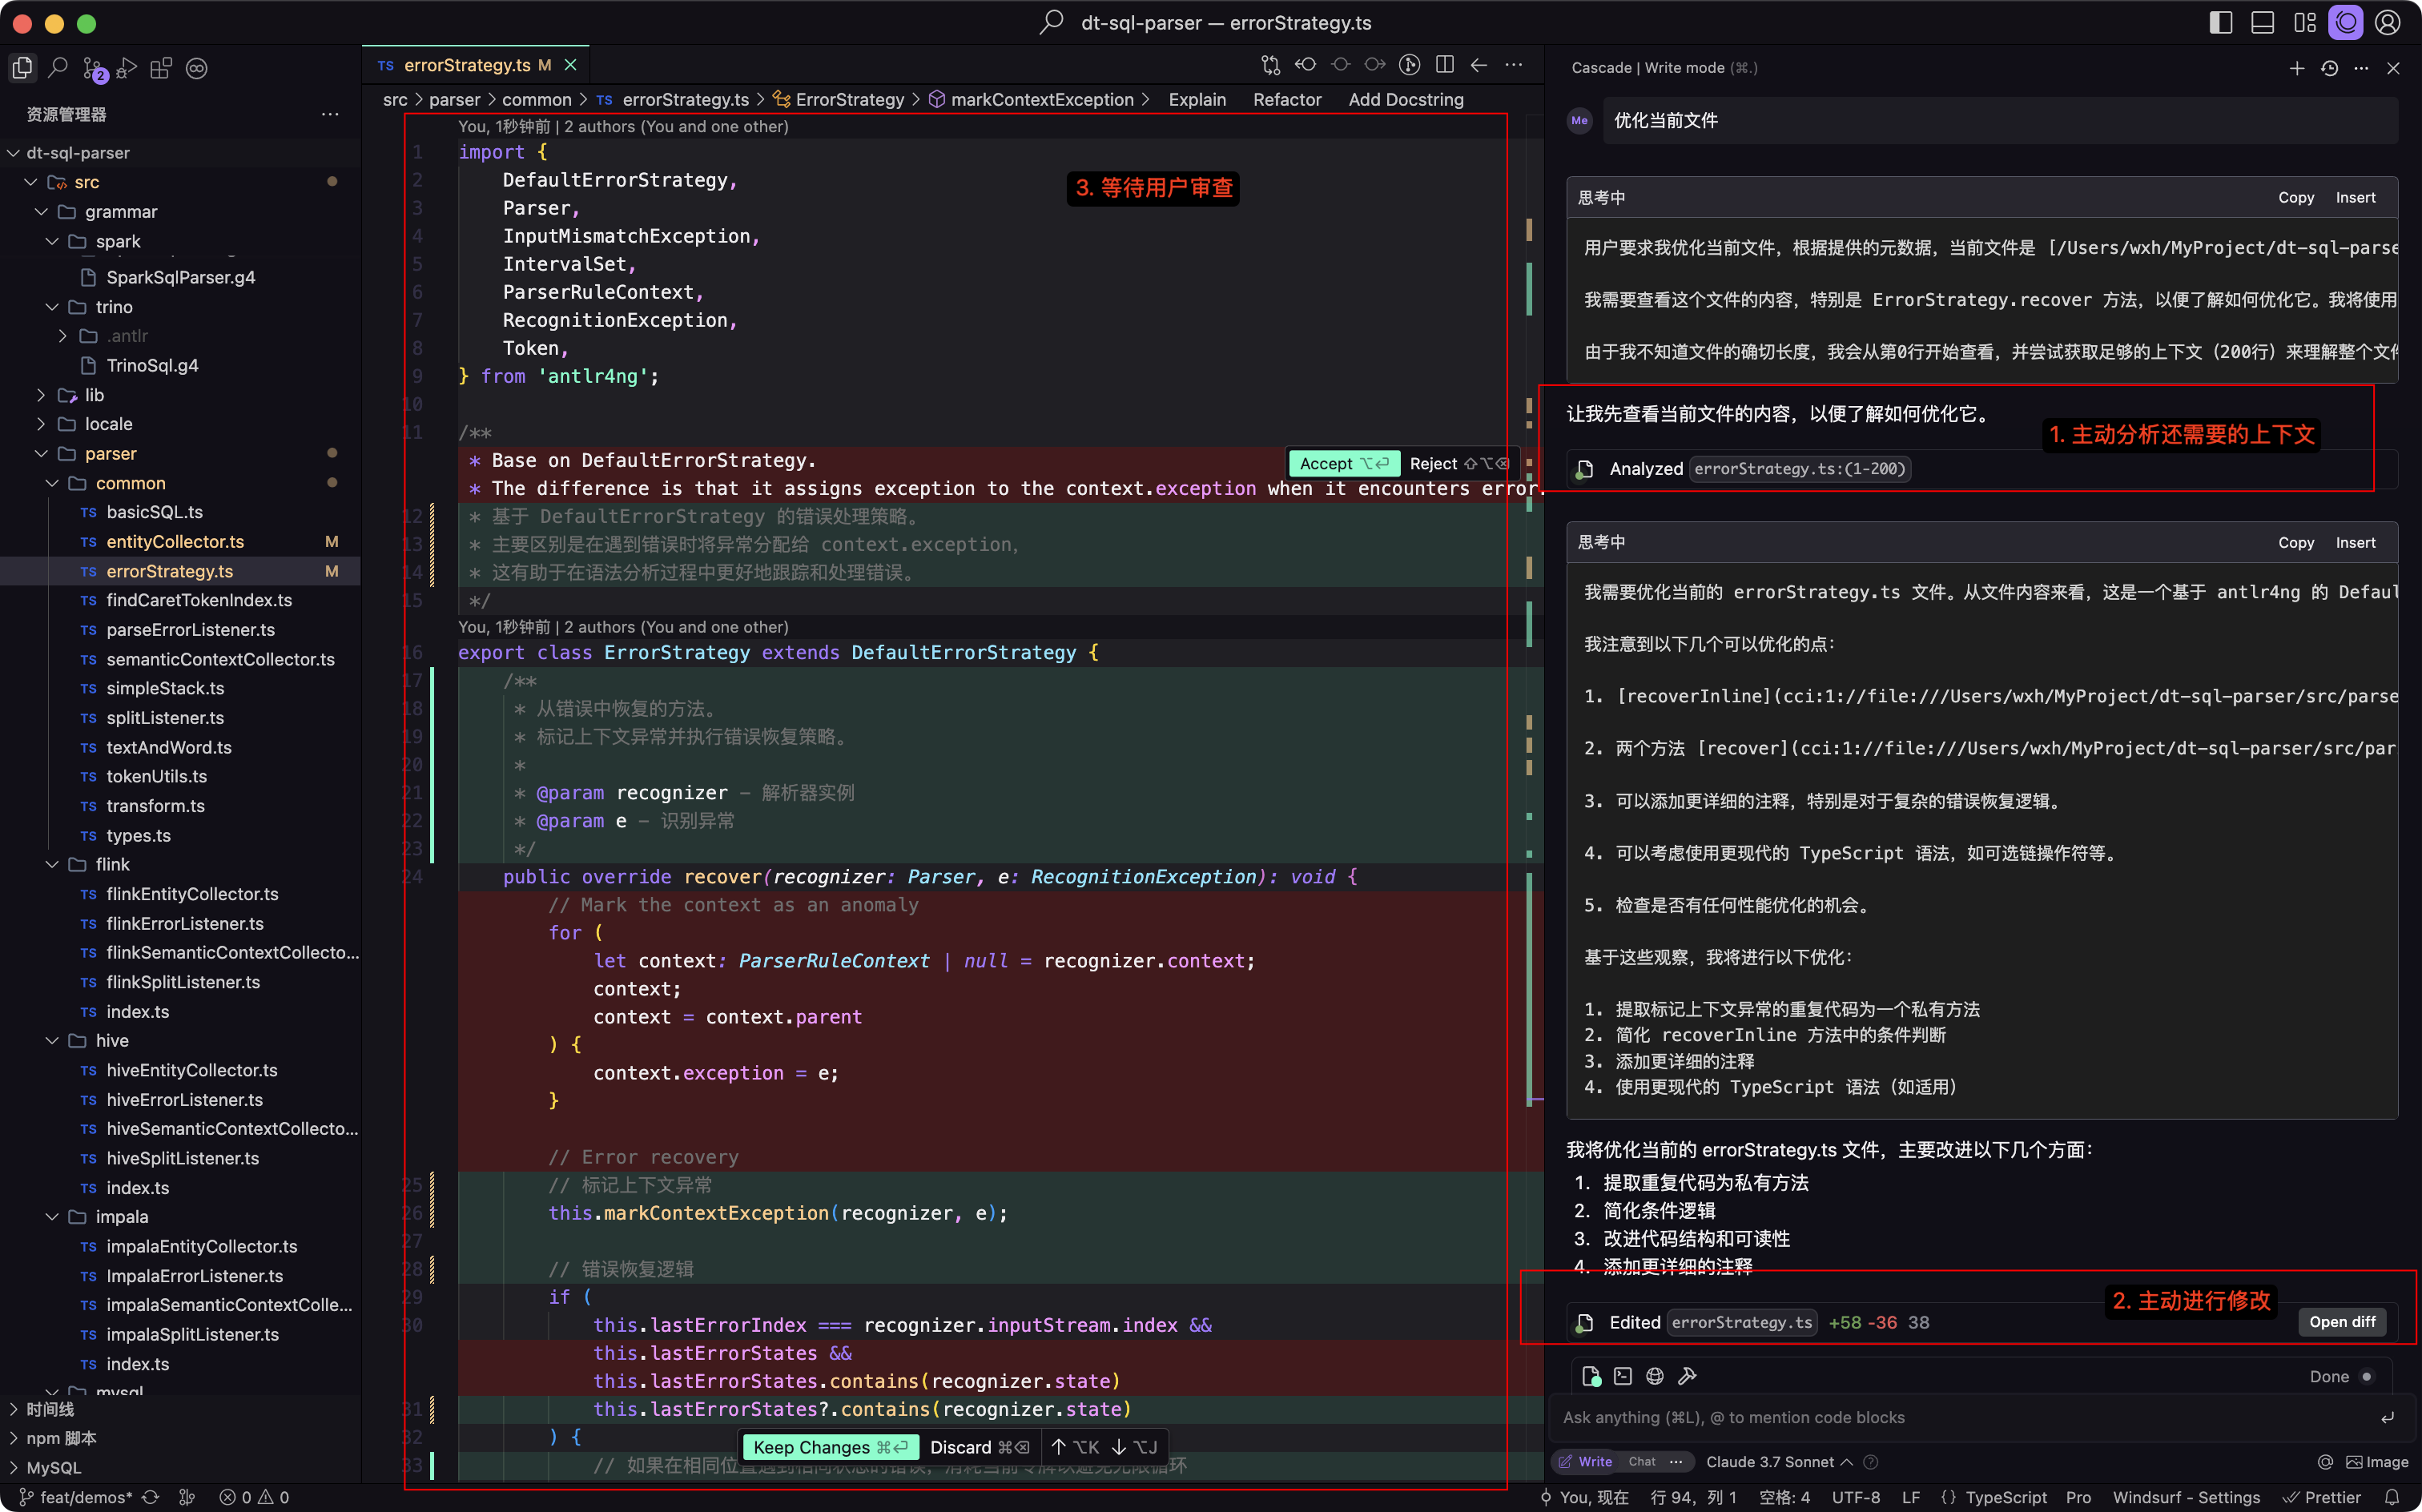Switch Cascade to Chat mode
This screenshot has height=1512, width=2422.
(x=1641, y=1461)
